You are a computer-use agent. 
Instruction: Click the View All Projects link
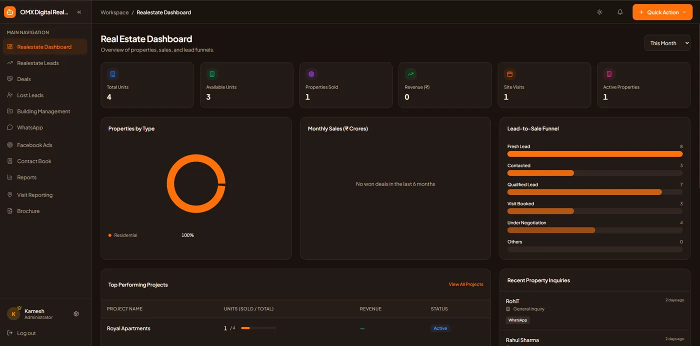466,284
